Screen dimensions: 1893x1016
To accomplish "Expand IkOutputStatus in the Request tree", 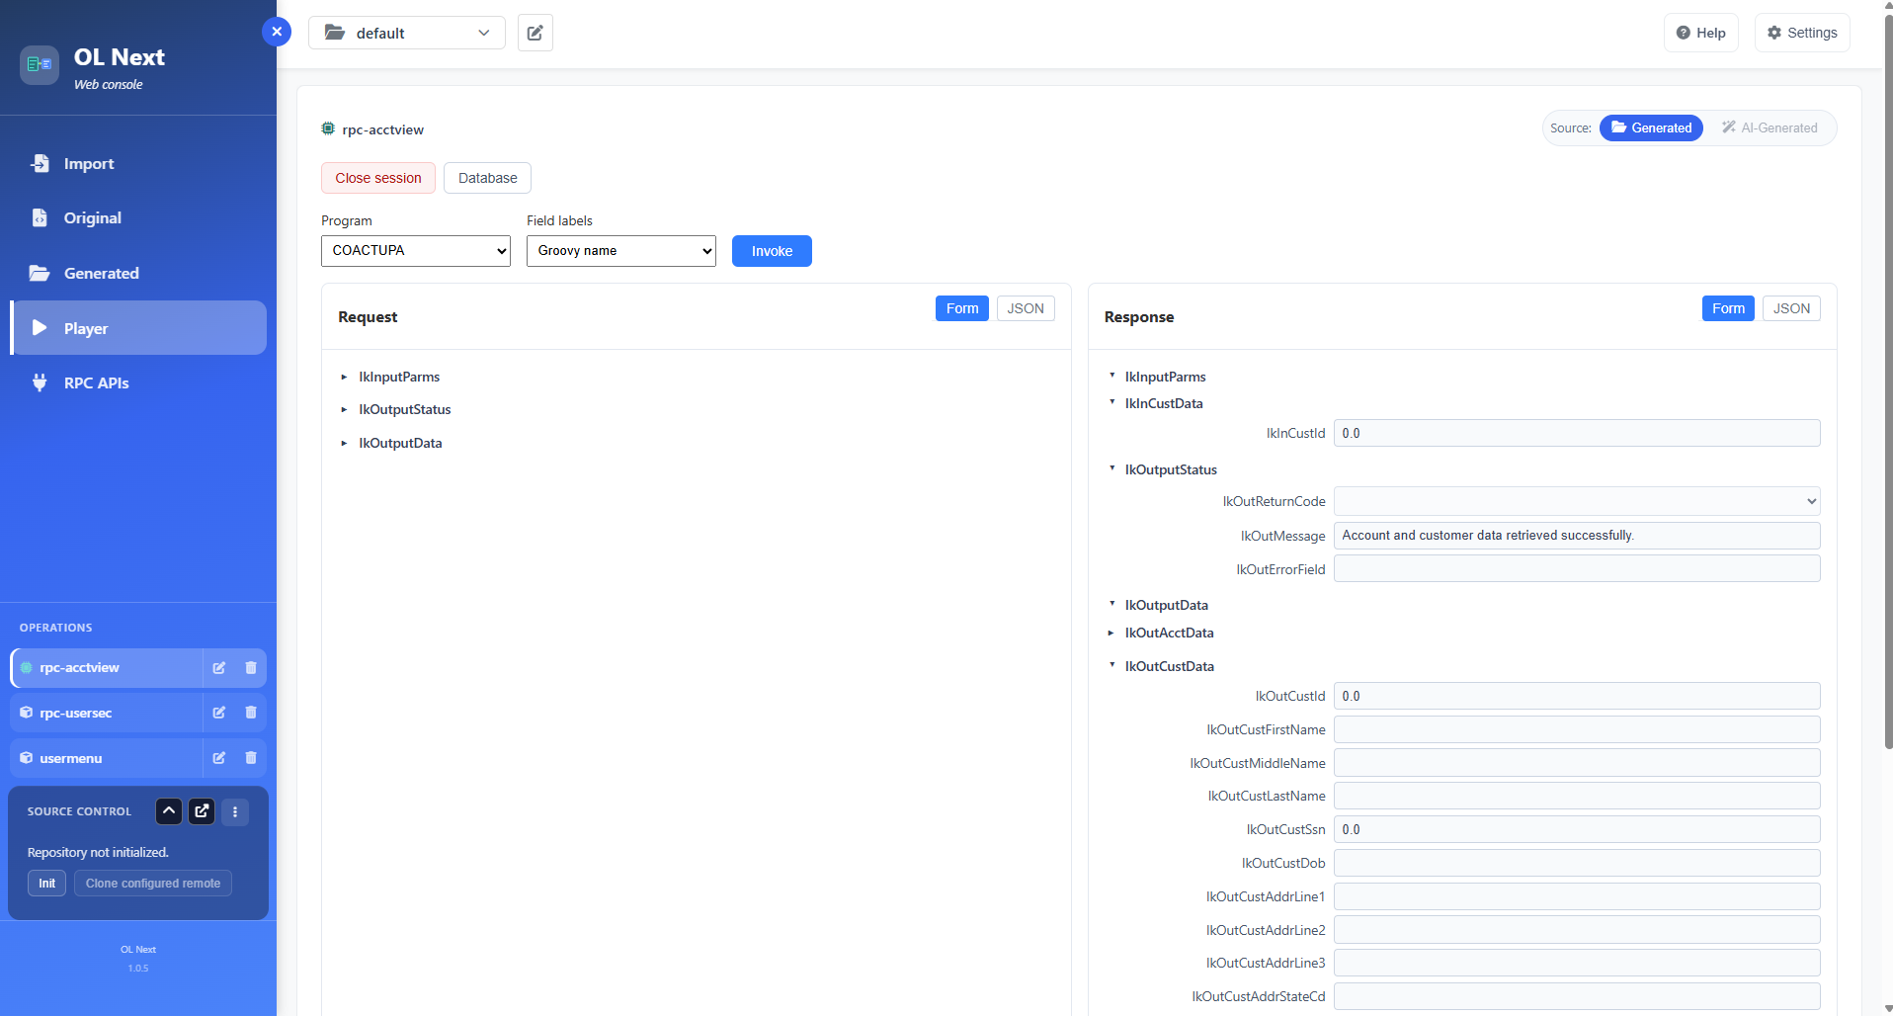I will [x=404, y=409].
